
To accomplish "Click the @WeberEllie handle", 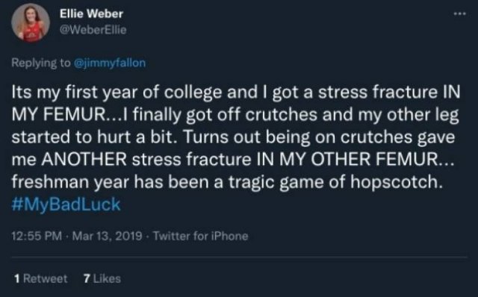I will tap(93, 30).
